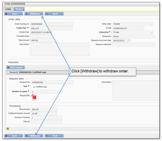This screenshot has height=141, width=162.
Task: Select the Order tab
Action: tap(8, 9)
